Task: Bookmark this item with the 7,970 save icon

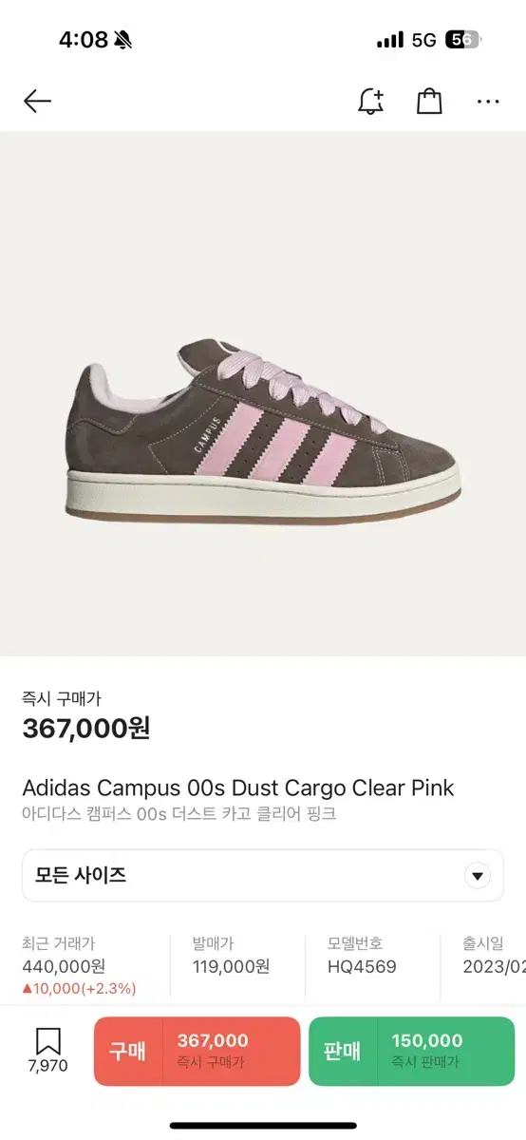Action: point(47,1050)
